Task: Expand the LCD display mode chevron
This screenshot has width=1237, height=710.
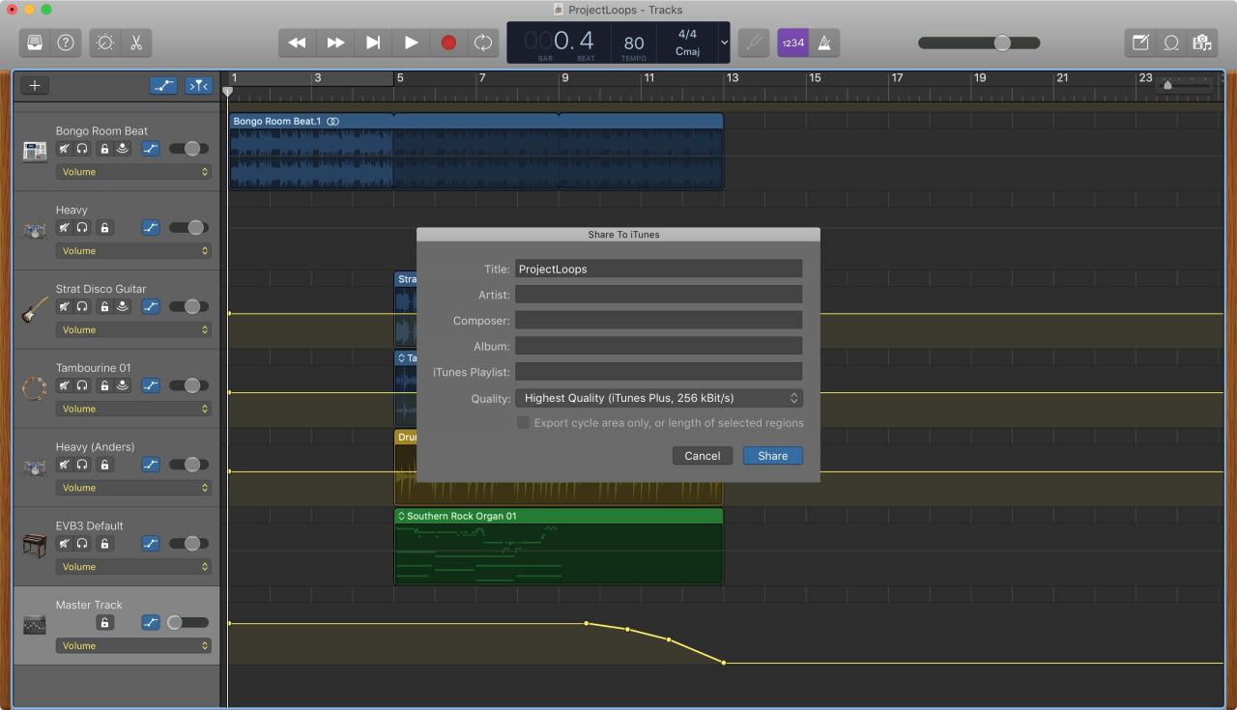Action: coord(724,43)
